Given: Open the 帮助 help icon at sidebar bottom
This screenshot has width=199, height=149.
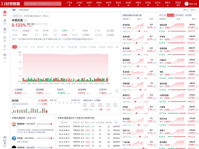Looking at the screenshot, I should (x=5, y=137).
